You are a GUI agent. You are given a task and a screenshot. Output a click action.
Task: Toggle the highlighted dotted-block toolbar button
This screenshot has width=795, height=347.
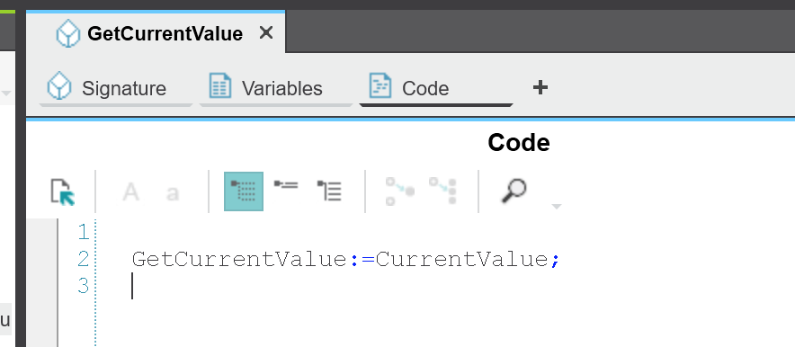pos(244,191)
